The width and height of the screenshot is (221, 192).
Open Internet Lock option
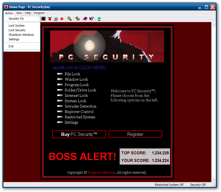click(x=76, y=95)
